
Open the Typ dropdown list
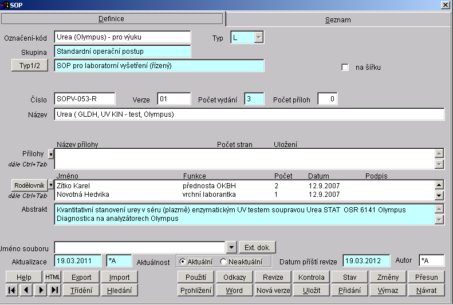coord(258,38)
